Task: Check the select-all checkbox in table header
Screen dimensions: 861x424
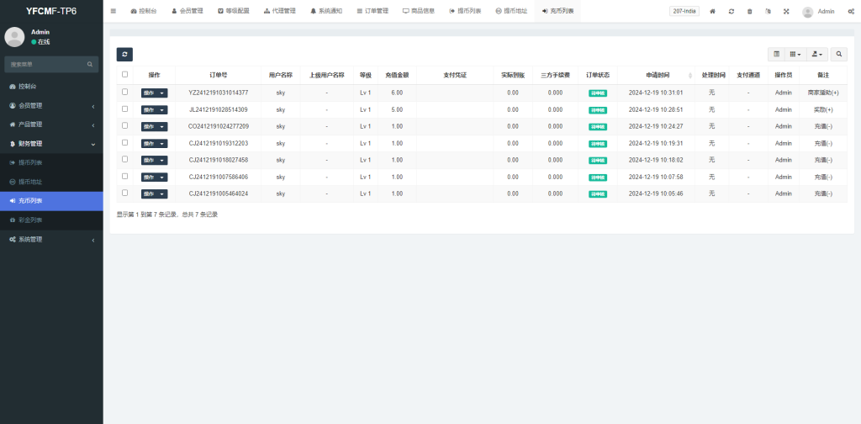Action: click(x=125, y=74)
